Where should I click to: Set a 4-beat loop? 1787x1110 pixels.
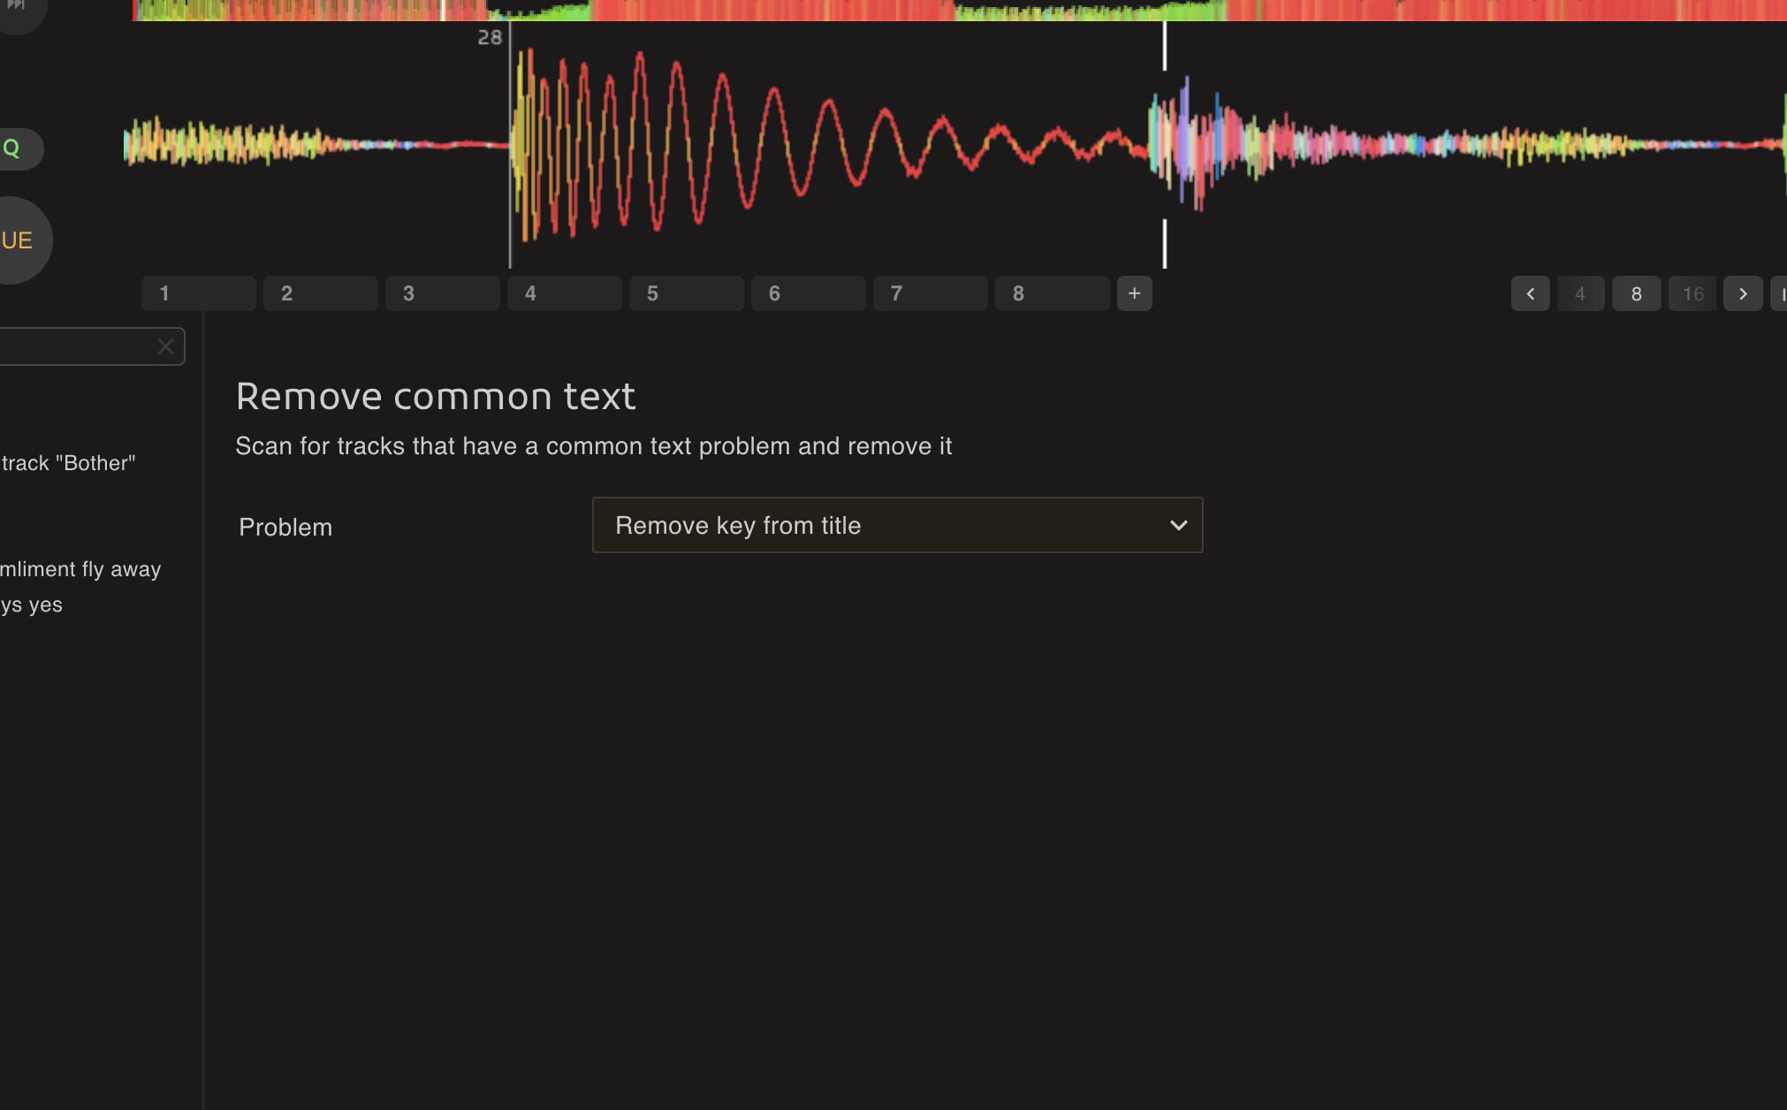(1580, 293)
